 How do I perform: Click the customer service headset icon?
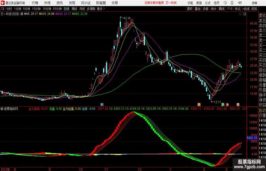point(225,3)
